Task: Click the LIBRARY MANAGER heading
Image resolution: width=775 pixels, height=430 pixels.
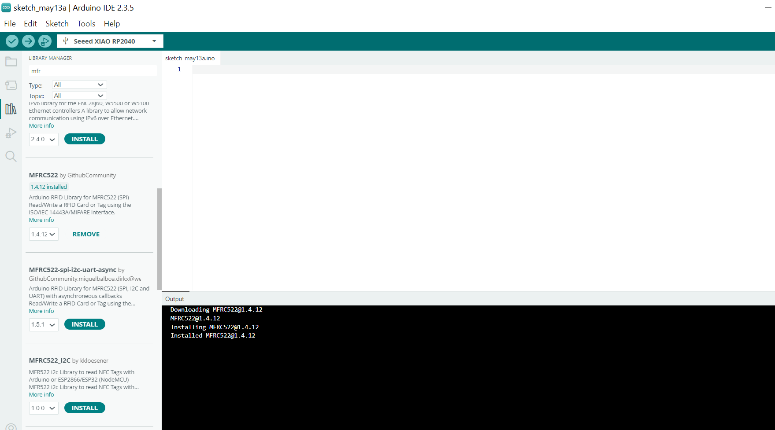Action: pos(50,58)
